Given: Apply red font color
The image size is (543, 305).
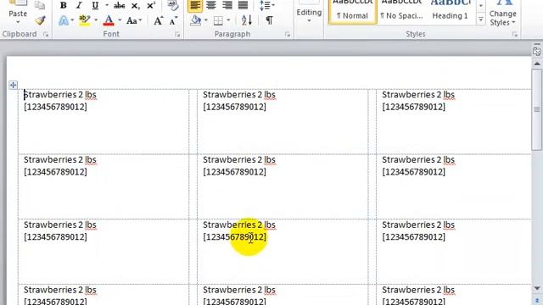Looking at the screenshot, I should [109, 20].
